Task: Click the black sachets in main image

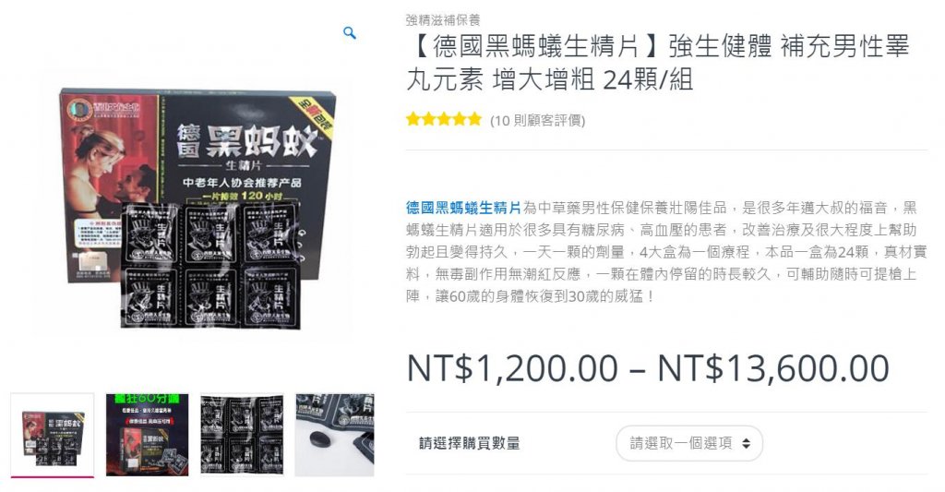Action: pyautogui.click(x=211, y=265)
